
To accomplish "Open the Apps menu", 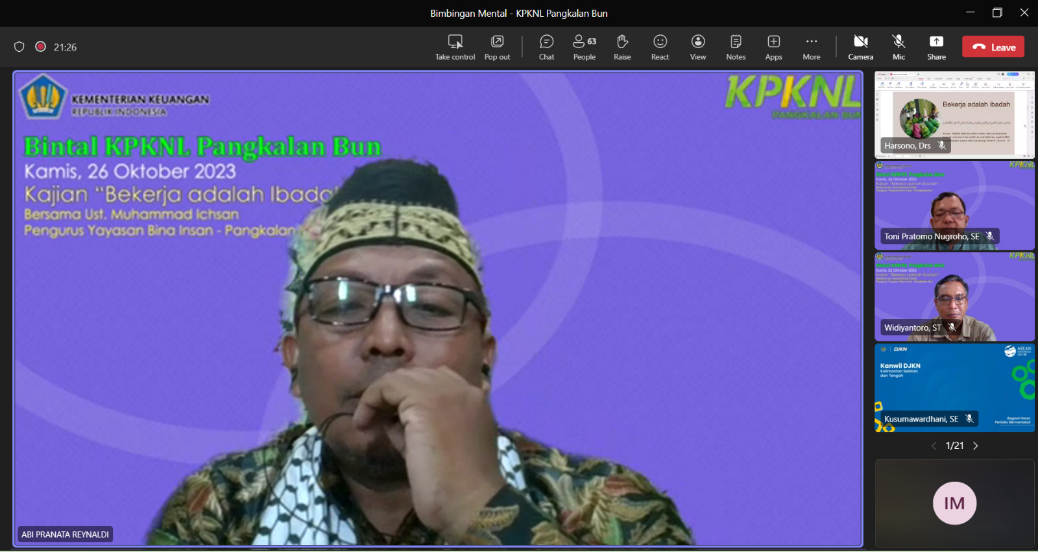I will click(x=773, y=47).
